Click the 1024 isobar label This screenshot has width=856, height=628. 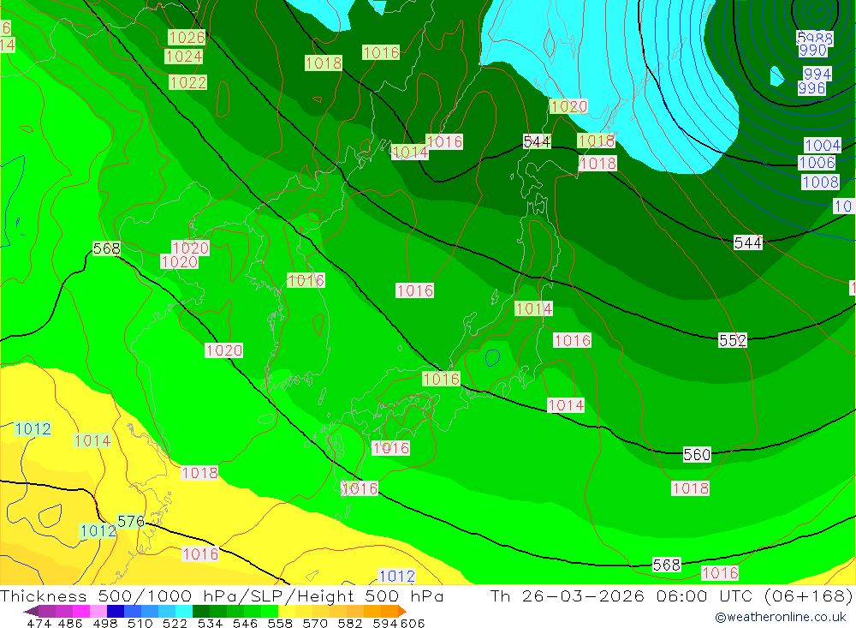(184, 57)
